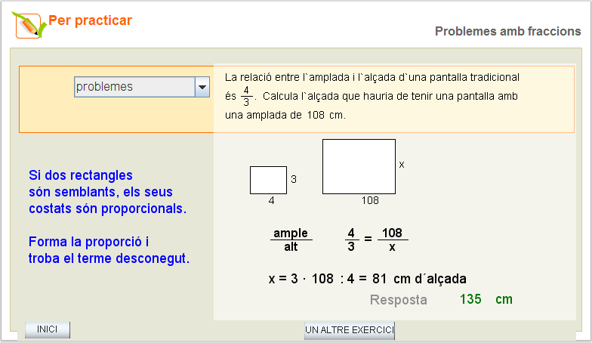The image size is (592, 343).
Task: Click the 'ample / alt' fraction label
Action: pyautogui.click(x=291, y=239)
